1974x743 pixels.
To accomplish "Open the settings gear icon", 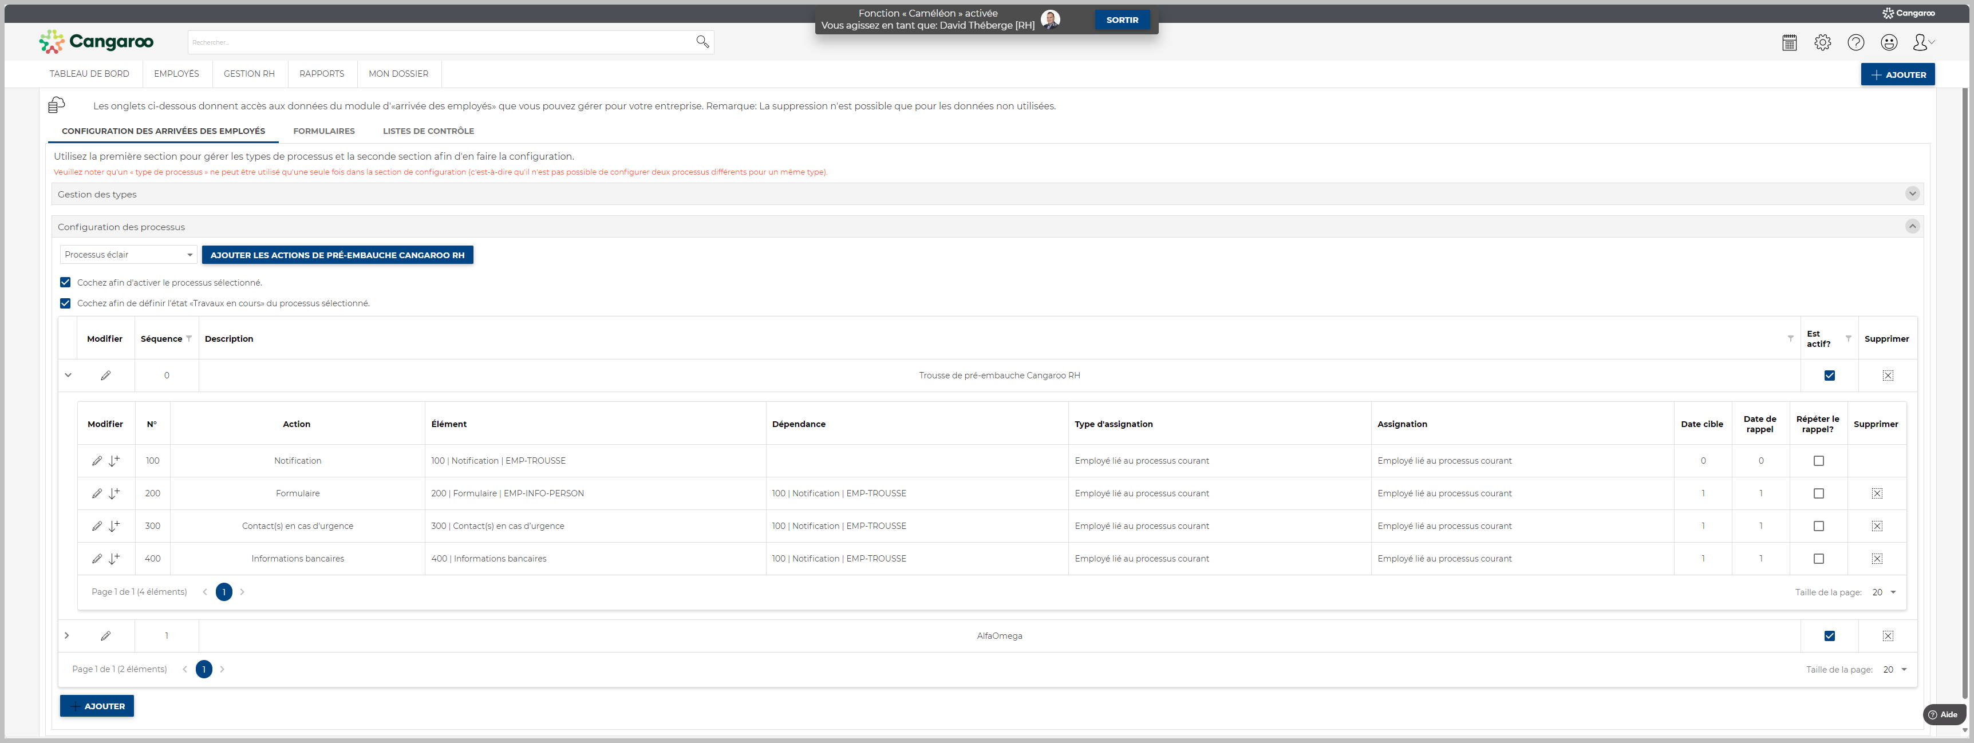I will [x=1822, y=43].
